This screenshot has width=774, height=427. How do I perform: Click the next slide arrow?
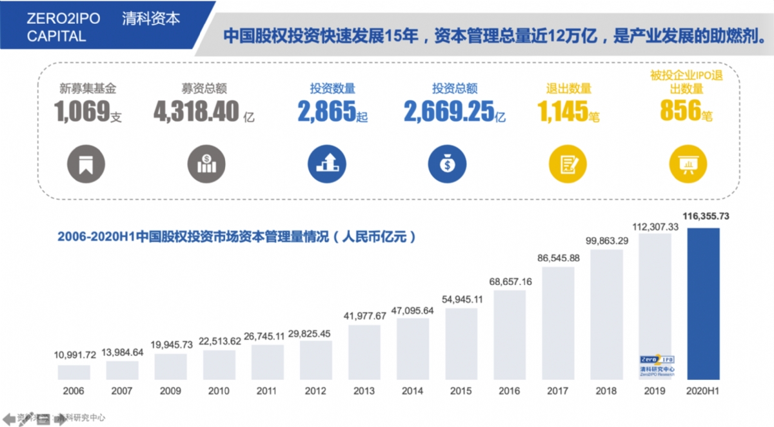pos(61,418)
